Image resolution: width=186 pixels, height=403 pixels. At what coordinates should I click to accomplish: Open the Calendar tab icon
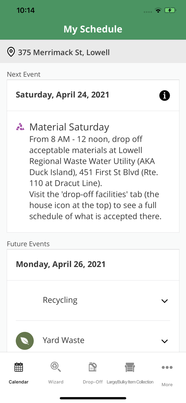click(18, 367)
